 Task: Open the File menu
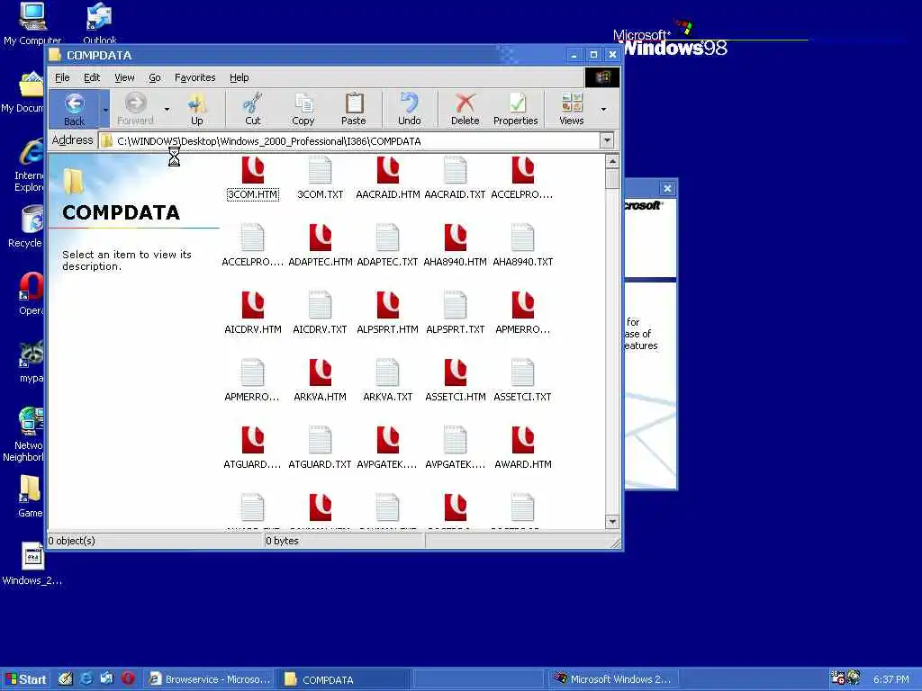[62, 77]
